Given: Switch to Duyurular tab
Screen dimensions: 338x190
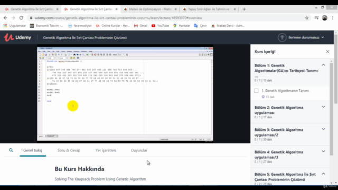Looking at the screenshot, I should pyautogui.click(x=139, y=150).
